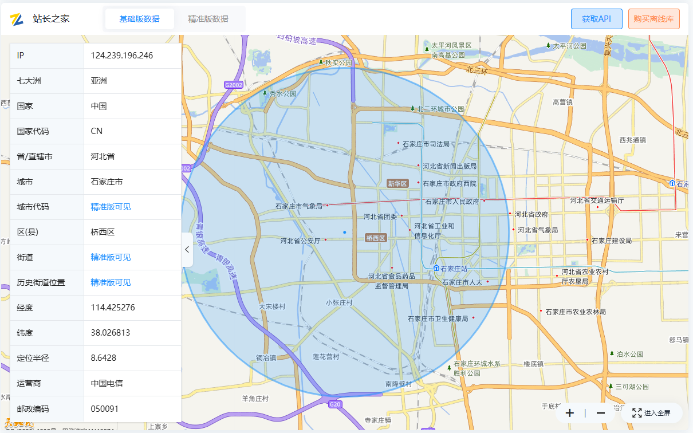The width and height of the screenshot is (693, 433).
Task: Collapse the info panel with left chevron
Action: point(187,249)
